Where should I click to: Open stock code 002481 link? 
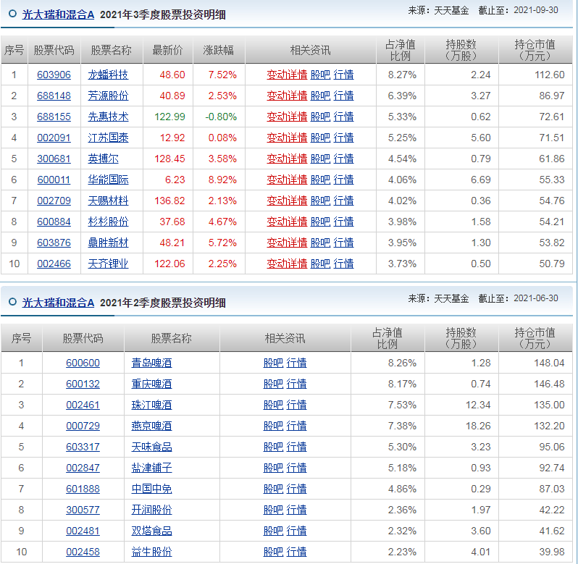coord(83,531)
